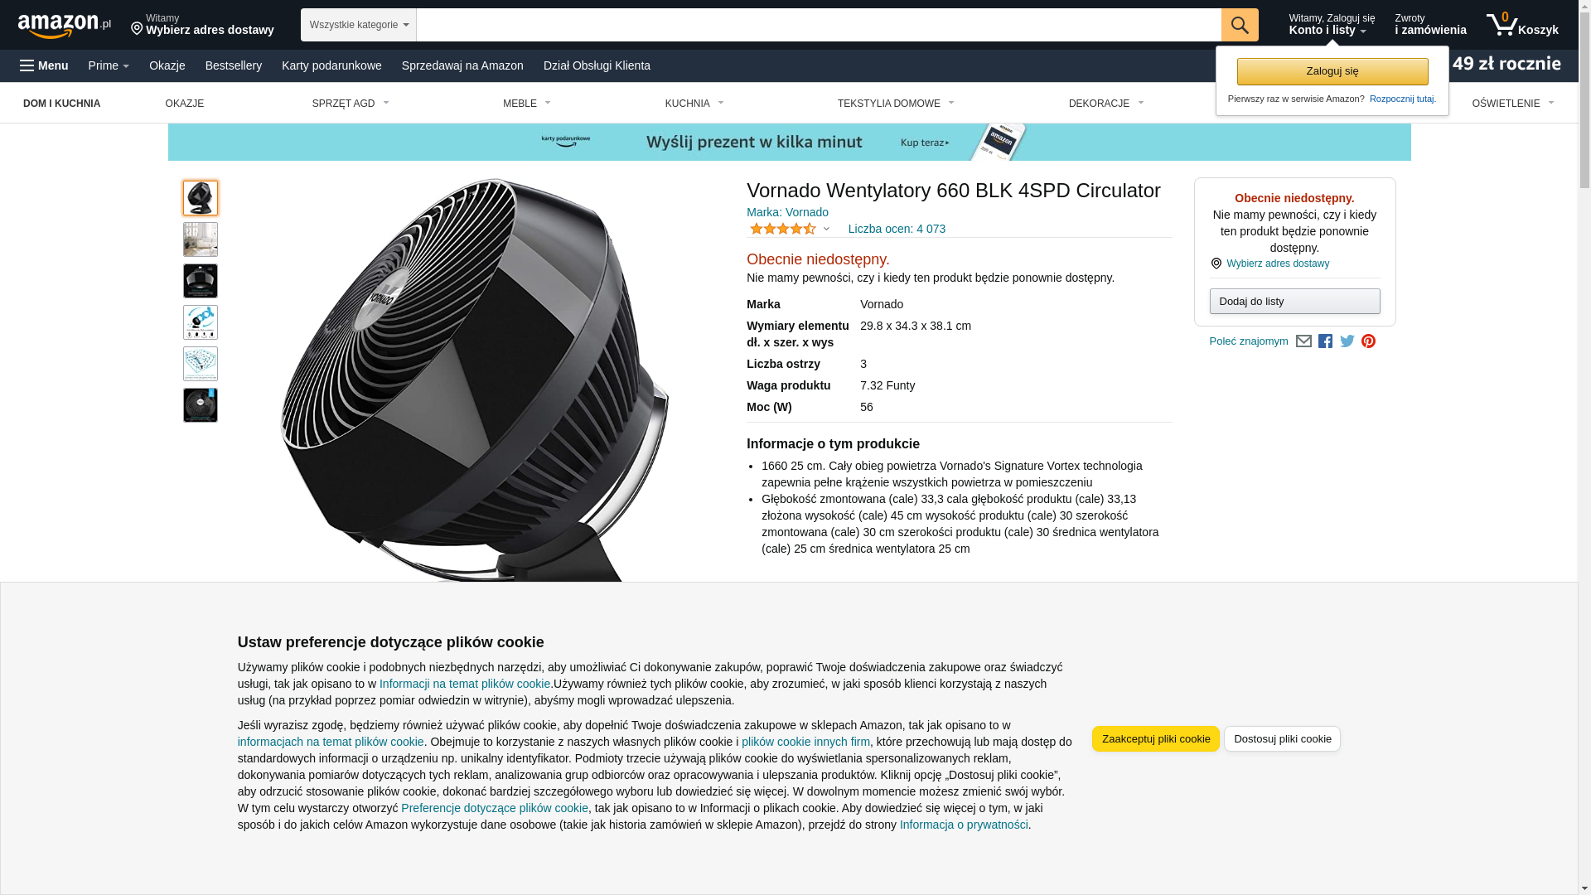
Task: Share the product on Twitter
Action: point(1347,341)
